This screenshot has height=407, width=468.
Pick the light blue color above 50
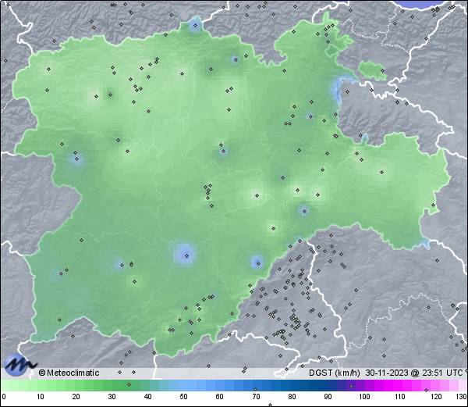[183, 385]
